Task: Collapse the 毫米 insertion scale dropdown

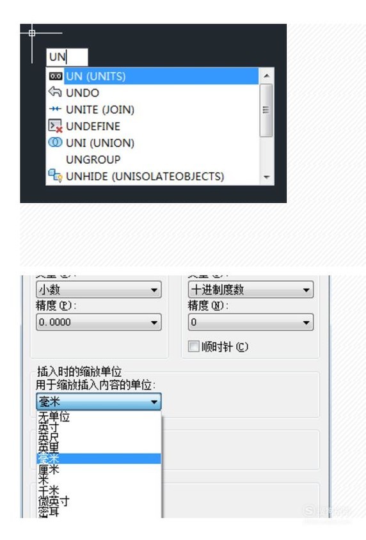Action: (99, 402)
